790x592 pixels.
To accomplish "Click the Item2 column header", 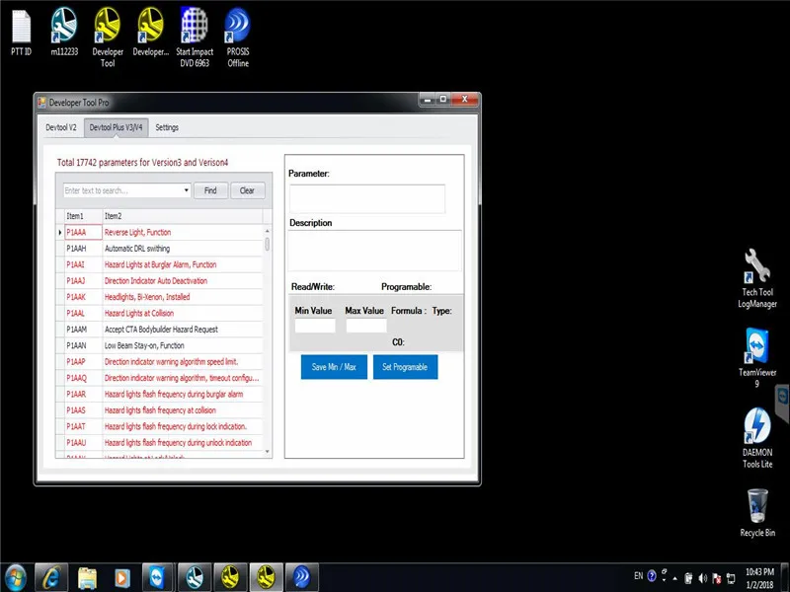I will coord(183,216).
